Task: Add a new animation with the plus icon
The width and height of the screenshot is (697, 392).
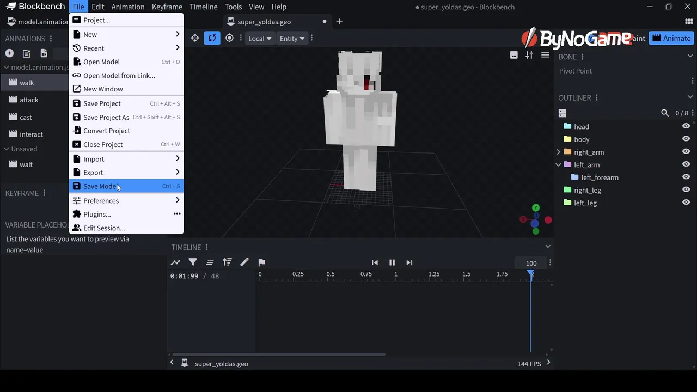Action: [9, 53]
